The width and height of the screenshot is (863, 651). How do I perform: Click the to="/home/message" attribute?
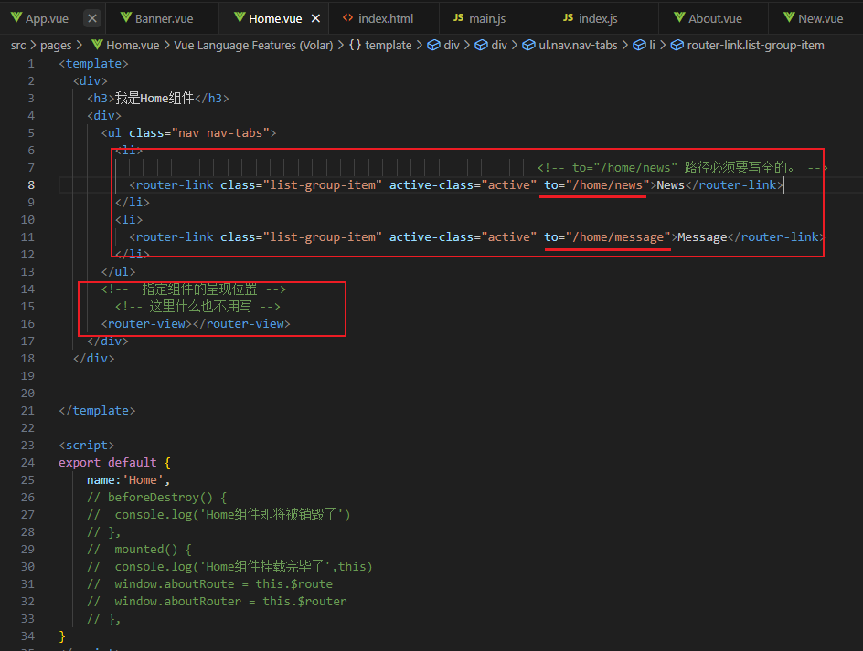click(x=608, y=237)
